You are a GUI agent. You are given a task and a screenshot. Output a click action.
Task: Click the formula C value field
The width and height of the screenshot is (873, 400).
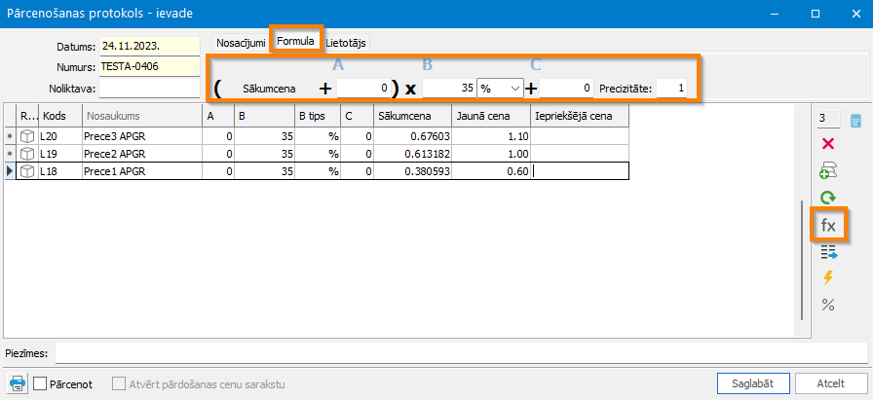click(x=566, y=88)
